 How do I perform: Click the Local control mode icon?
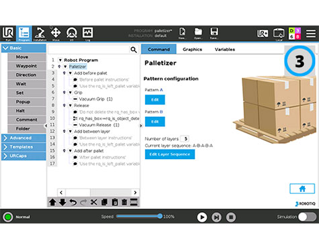click(279, 34)
